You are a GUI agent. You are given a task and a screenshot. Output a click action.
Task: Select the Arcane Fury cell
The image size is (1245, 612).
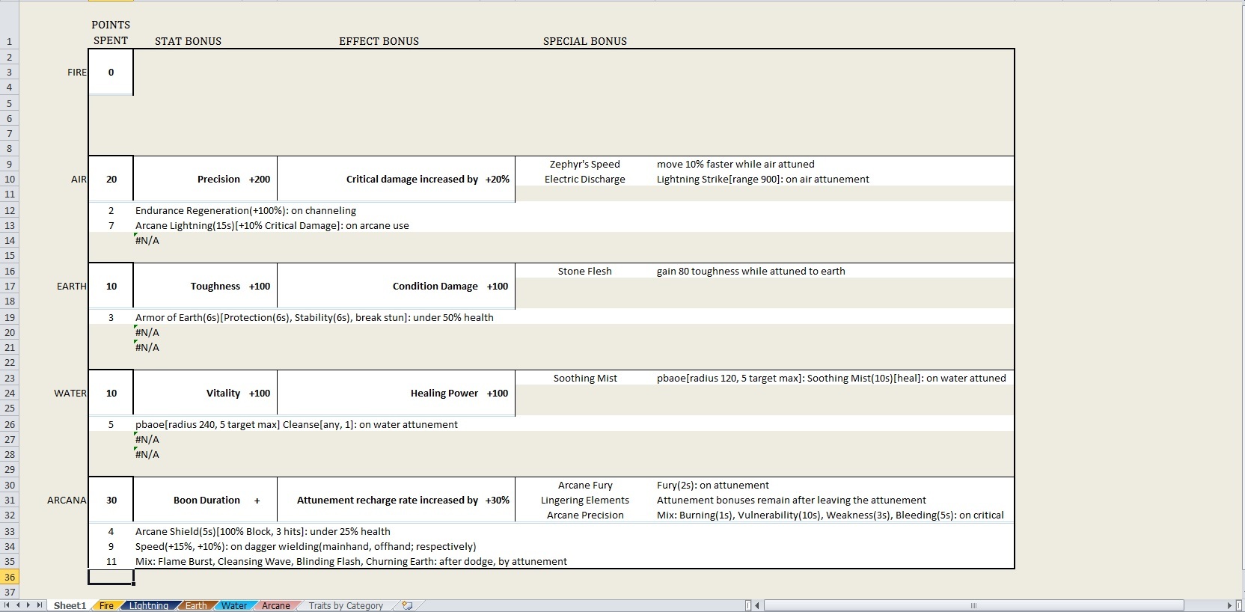pyautogui.click(x=585, y=485)
